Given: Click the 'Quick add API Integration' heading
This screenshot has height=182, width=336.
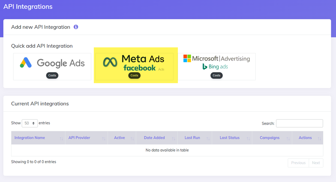Looking at the screenshot, I should (42, 46).
